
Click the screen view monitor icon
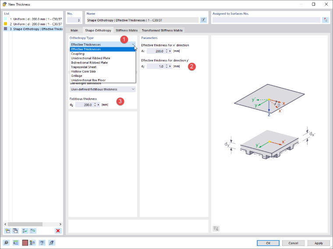coord(42,242)
